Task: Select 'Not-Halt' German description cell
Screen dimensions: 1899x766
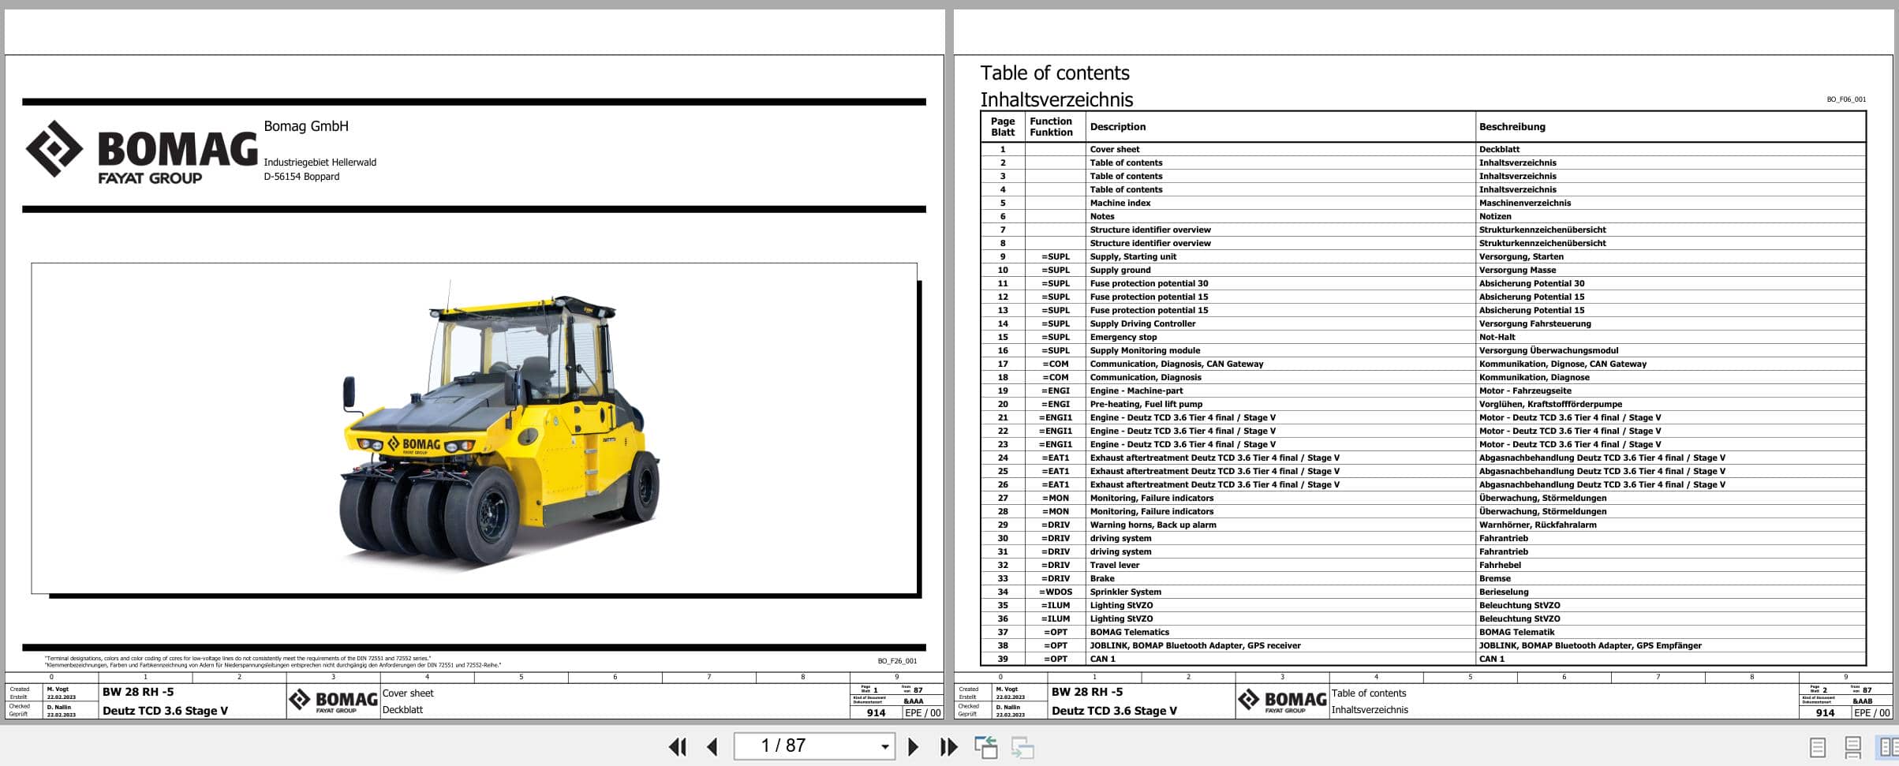Action: [1497, 337]
